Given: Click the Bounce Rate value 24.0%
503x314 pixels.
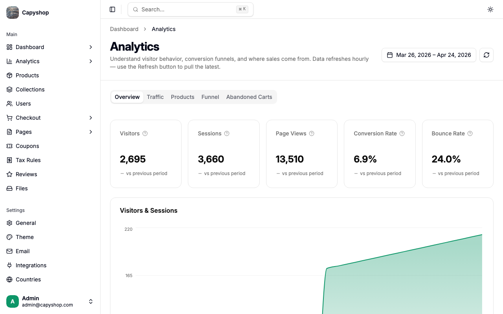Looking at the screenshot, I should [x=446, y=159].
